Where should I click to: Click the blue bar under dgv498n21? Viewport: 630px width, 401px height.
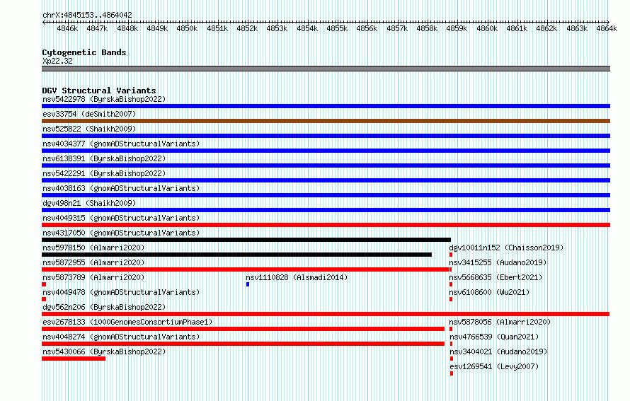pos(326,210)
